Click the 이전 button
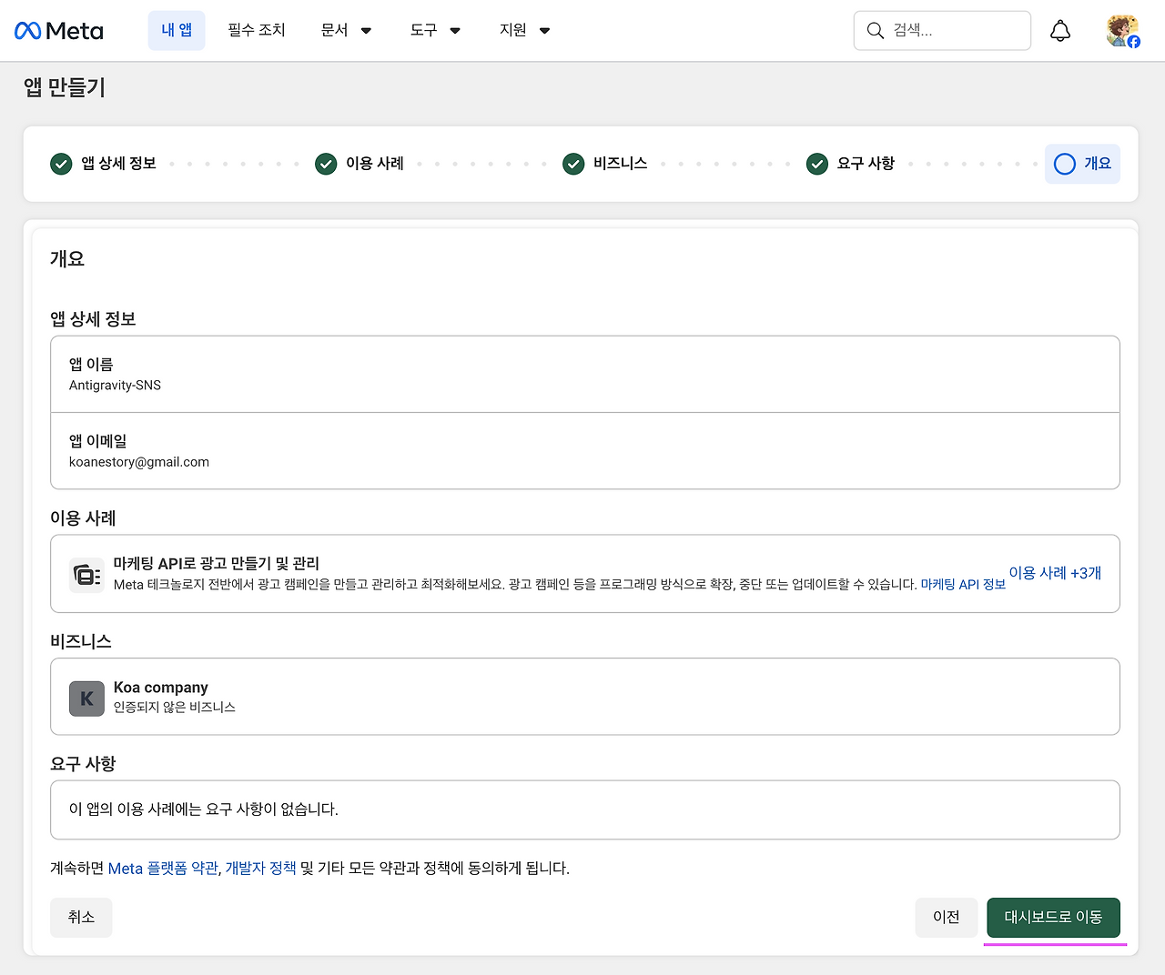1165x975 pixels. pos(947,918)
